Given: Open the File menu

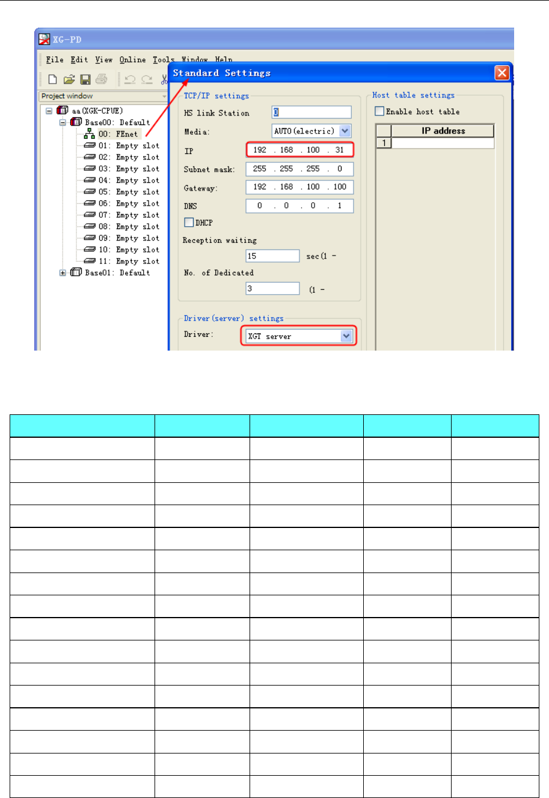Looking at the screenshot, I should (55, 60).
